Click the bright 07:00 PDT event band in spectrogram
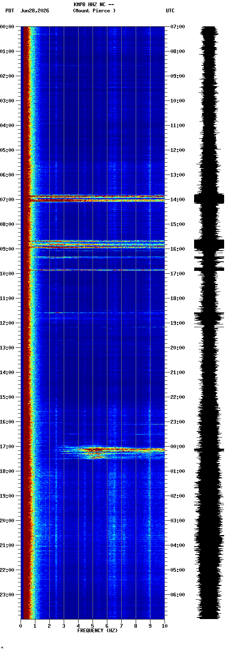Screen dimensions: 227x652 coord(97,198)
